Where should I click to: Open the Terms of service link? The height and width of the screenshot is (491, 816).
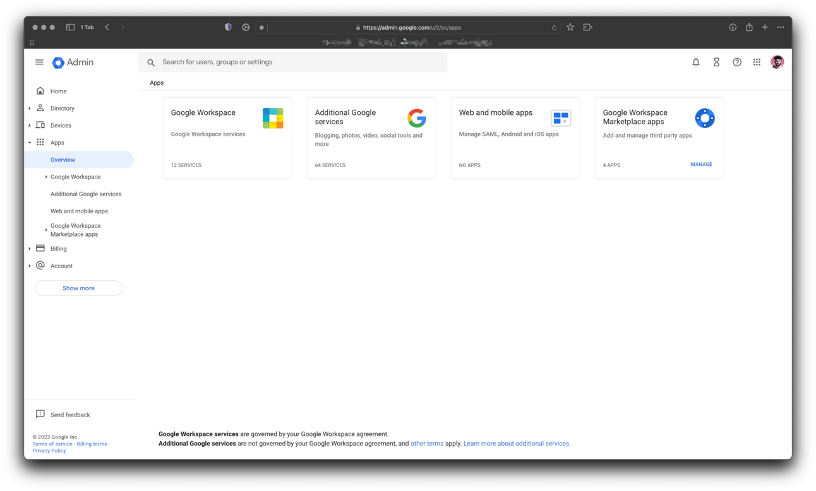[x=52, y=444]
